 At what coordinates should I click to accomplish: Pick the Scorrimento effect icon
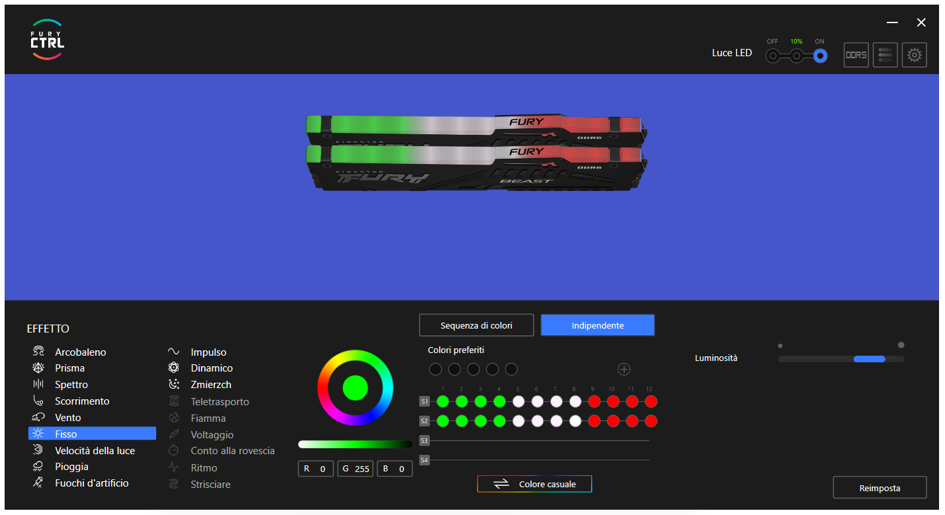pos(38,401)
